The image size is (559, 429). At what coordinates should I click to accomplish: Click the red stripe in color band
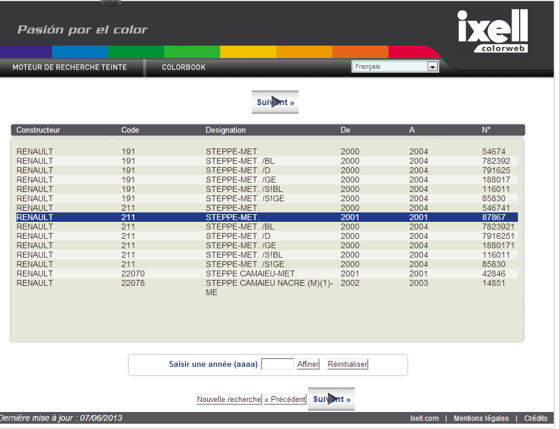[413, 52]
